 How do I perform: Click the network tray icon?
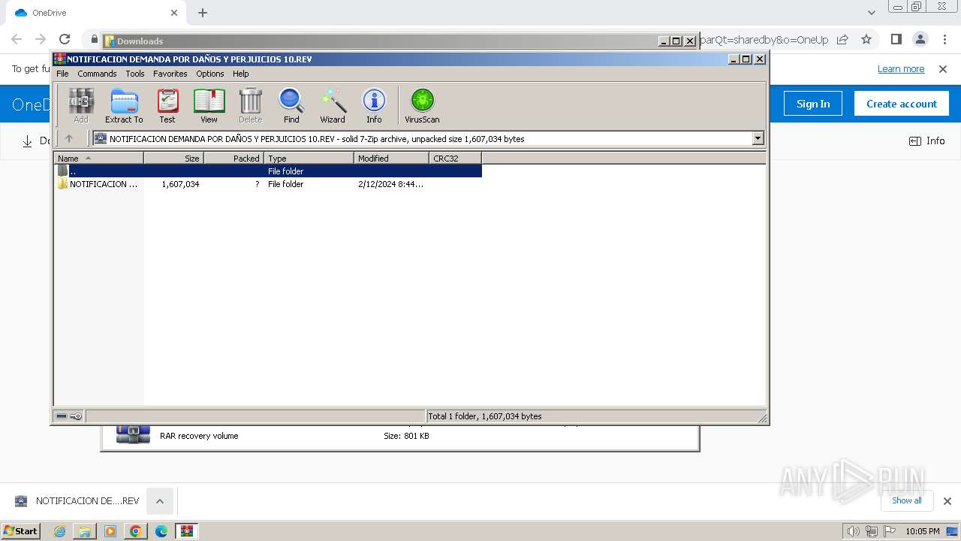click(871, 531)
